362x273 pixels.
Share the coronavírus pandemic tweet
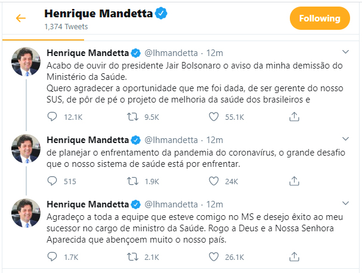tap(293, 181)
